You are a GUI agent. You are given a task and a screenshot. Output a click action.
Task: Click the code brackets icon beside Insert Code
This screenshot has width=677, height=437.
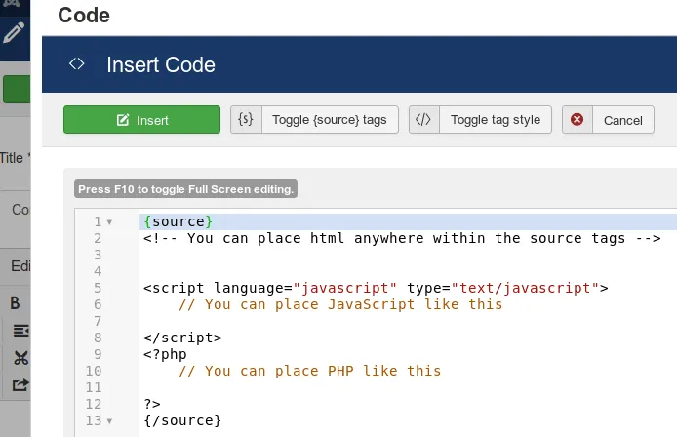(x=76, y=63)
